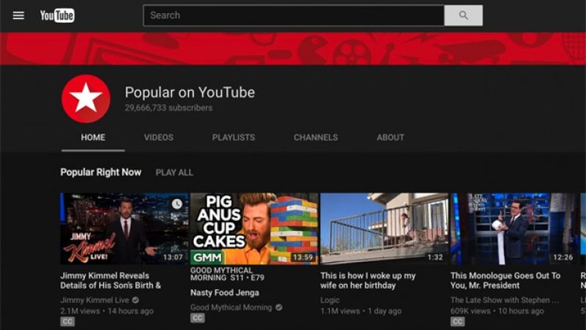This screenshot has height=330, width=586.
Task: Go to the YouTube logo home
Action: 57,15
